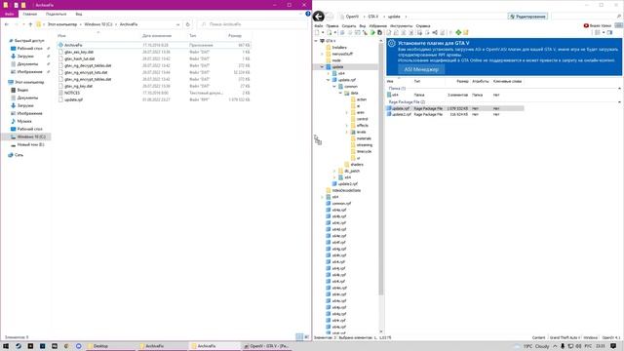This screenshot has width=624, height=351.
Task: Click Explorer refresh button
Action: pyautogui.click(x=188, y=24)
